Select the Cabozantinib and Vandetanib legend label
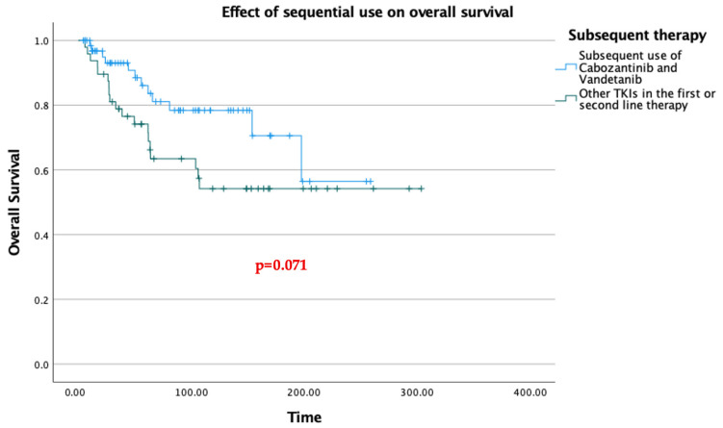 pyautogui.click(x=630, y=67)
